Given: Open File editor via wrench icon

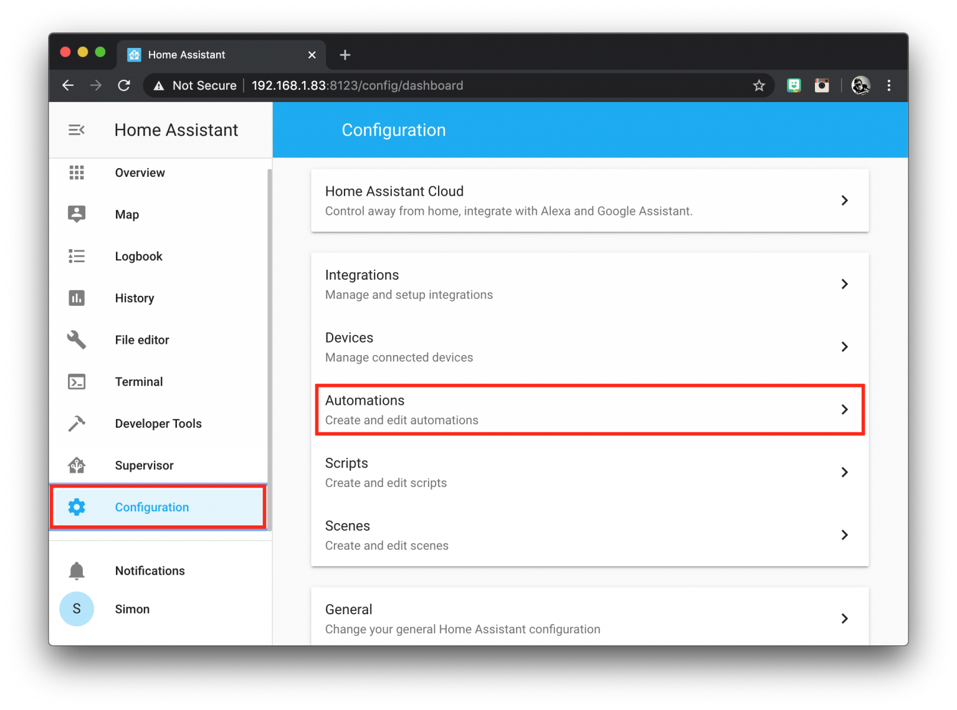Looking at the screenshot, I should [77, 339].
